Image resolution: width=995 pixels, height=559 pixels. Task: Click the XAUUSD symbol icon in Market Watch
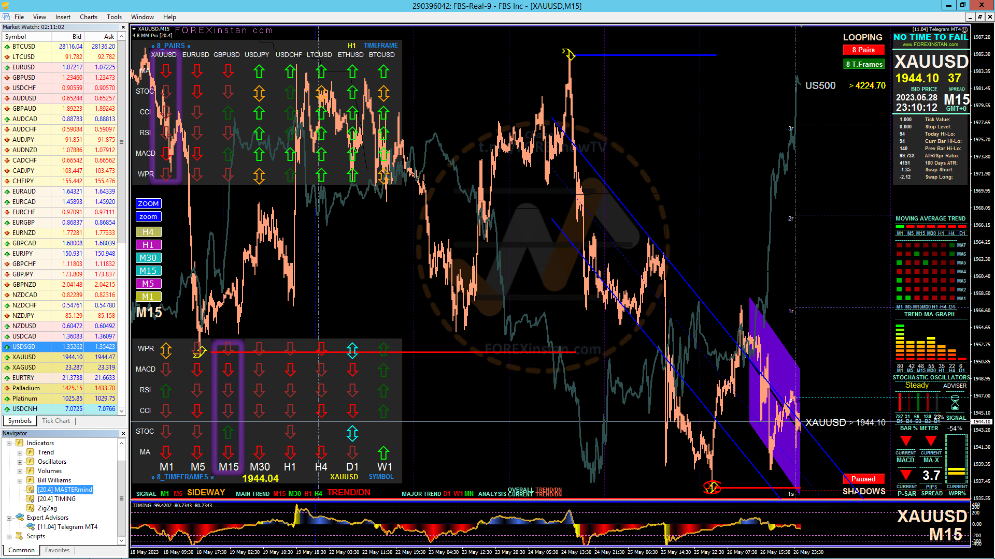pyautogui.click(x=7, y=357)
